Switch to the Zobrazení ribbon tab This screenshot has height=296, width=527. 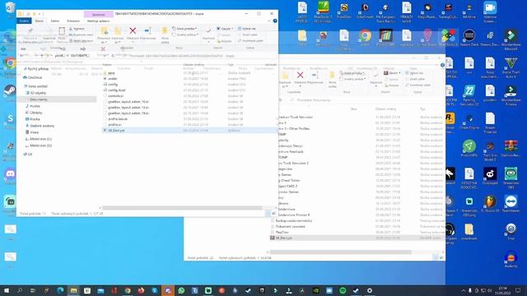click(73, 21)
